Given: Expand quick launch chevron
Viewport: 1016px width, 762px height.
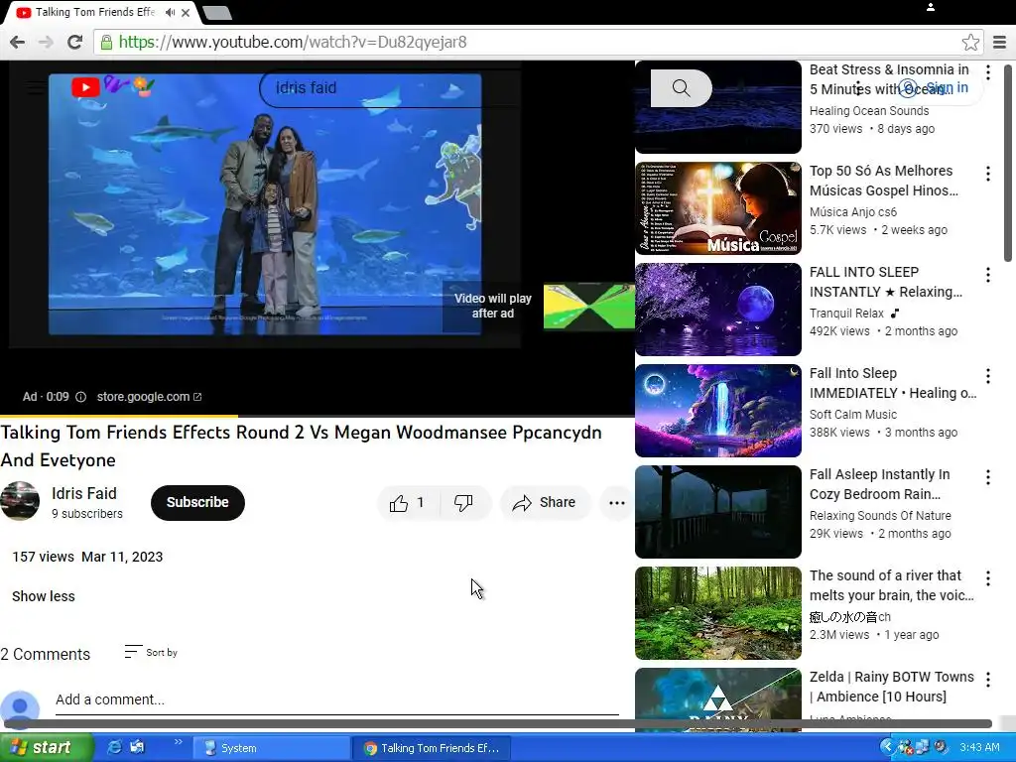Looking at the screenshot, I should 179,742.
